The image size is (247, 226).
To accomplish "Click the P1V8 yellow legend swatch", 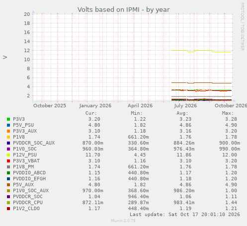I will click(8, 137).
